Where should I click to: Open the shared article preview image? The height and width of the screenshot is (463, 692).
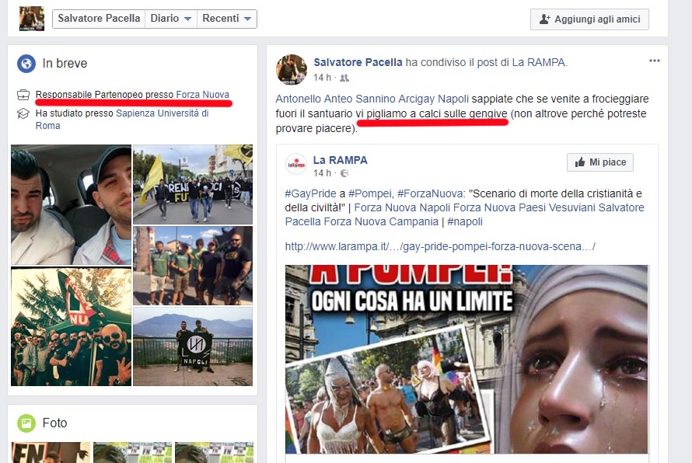(467, 360)
